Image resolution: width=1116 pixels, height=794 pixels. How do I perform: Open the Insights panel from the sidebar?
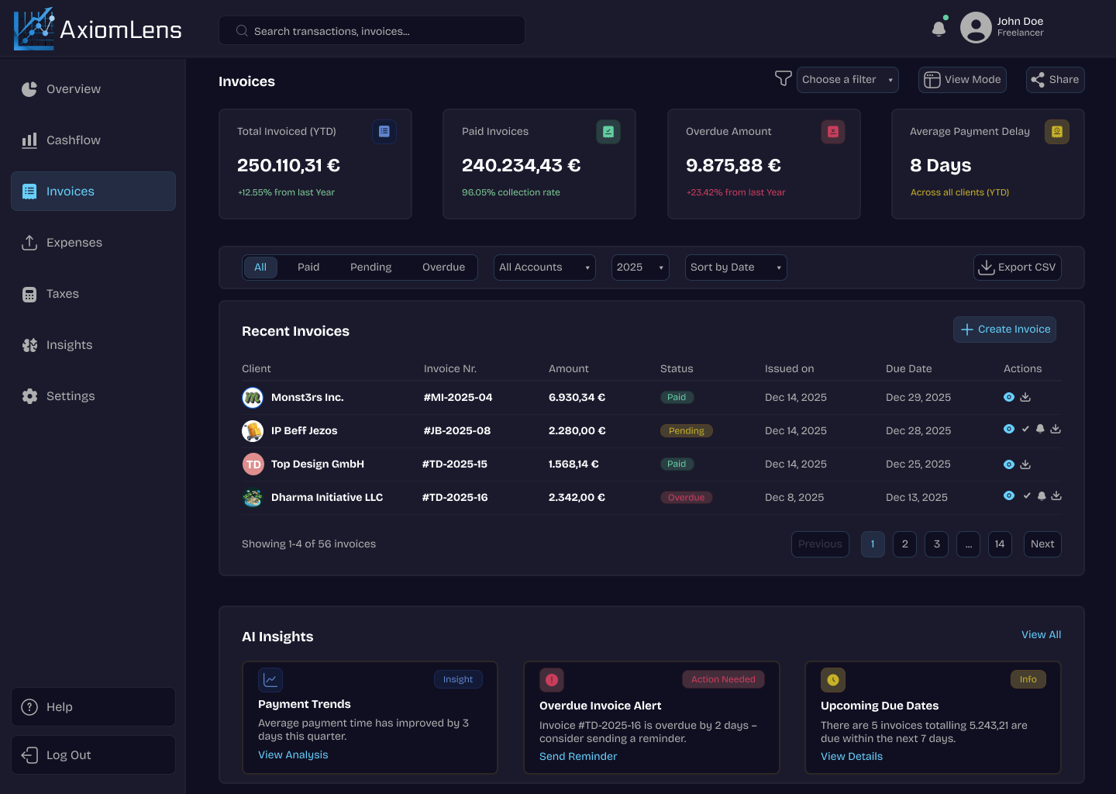pyautogui.click(x=69, y=344)
